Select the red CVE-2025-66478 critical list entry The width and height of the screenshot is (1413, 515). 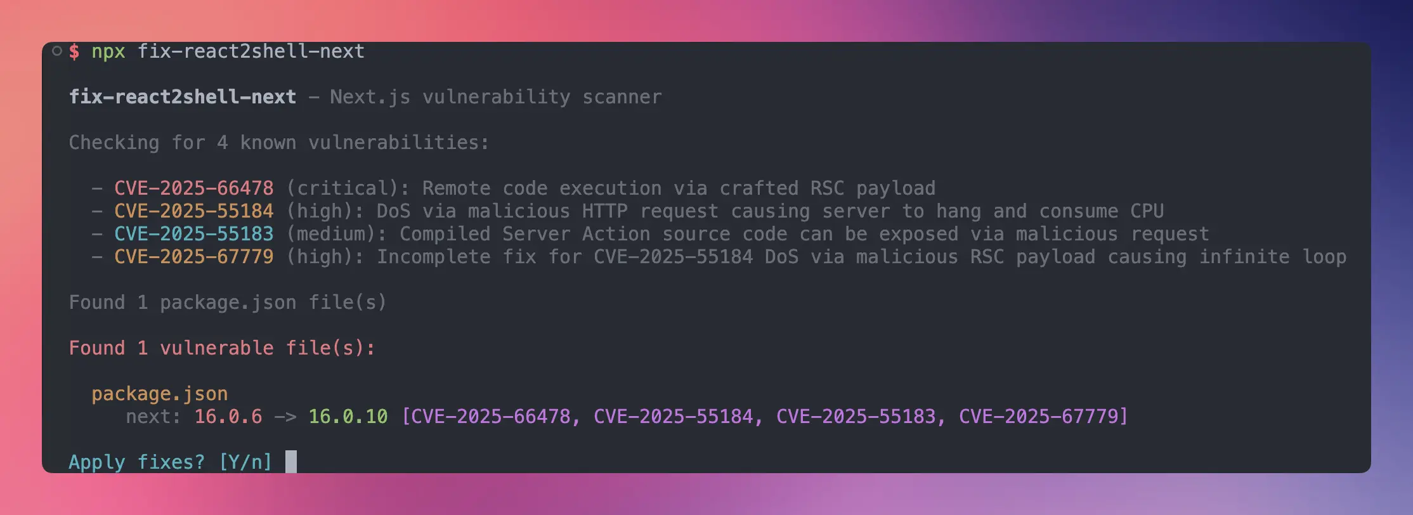pos(193,188)
